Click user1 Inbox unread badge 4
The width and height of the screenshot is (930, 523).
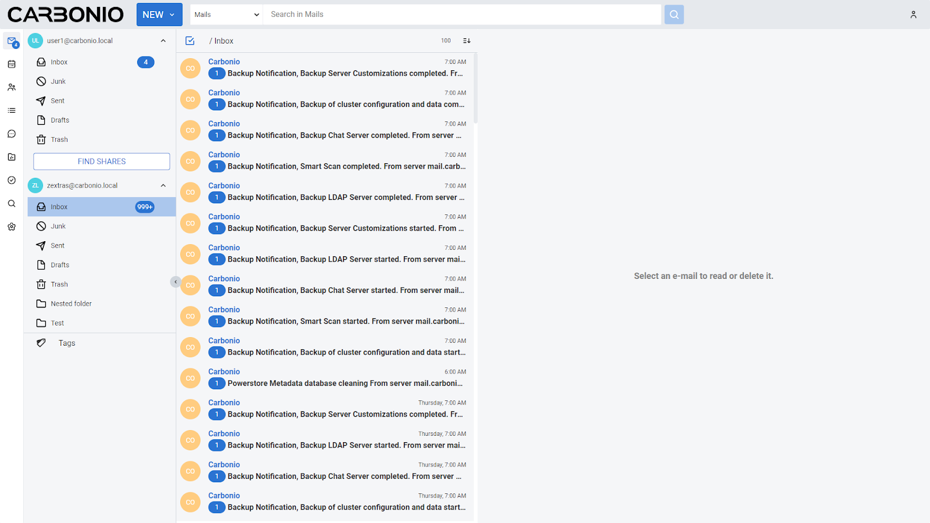(x=146, y=62)
